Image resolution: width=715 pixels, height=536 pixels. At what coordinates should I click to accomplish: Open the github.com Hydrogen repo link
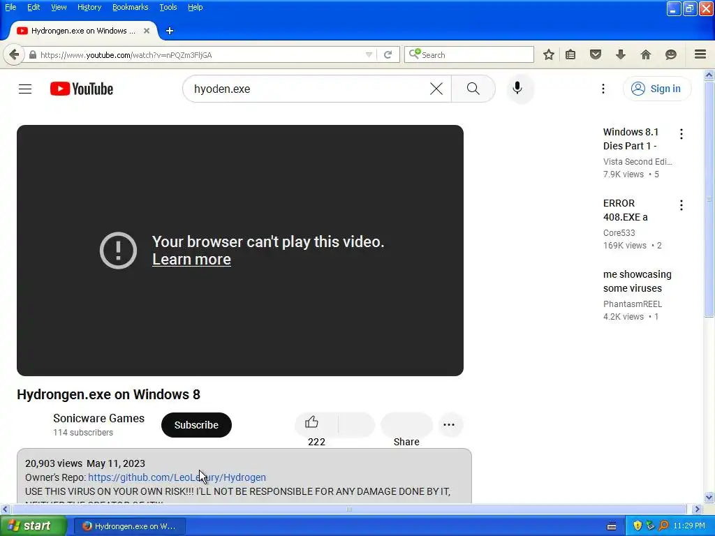(x=177, y=477)
